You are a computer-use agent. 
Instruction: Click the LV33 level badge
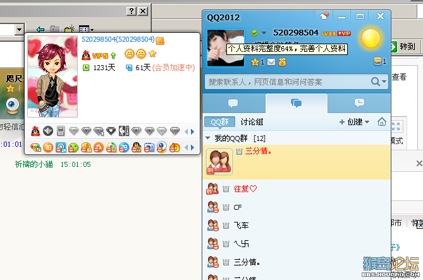(329, 33)
